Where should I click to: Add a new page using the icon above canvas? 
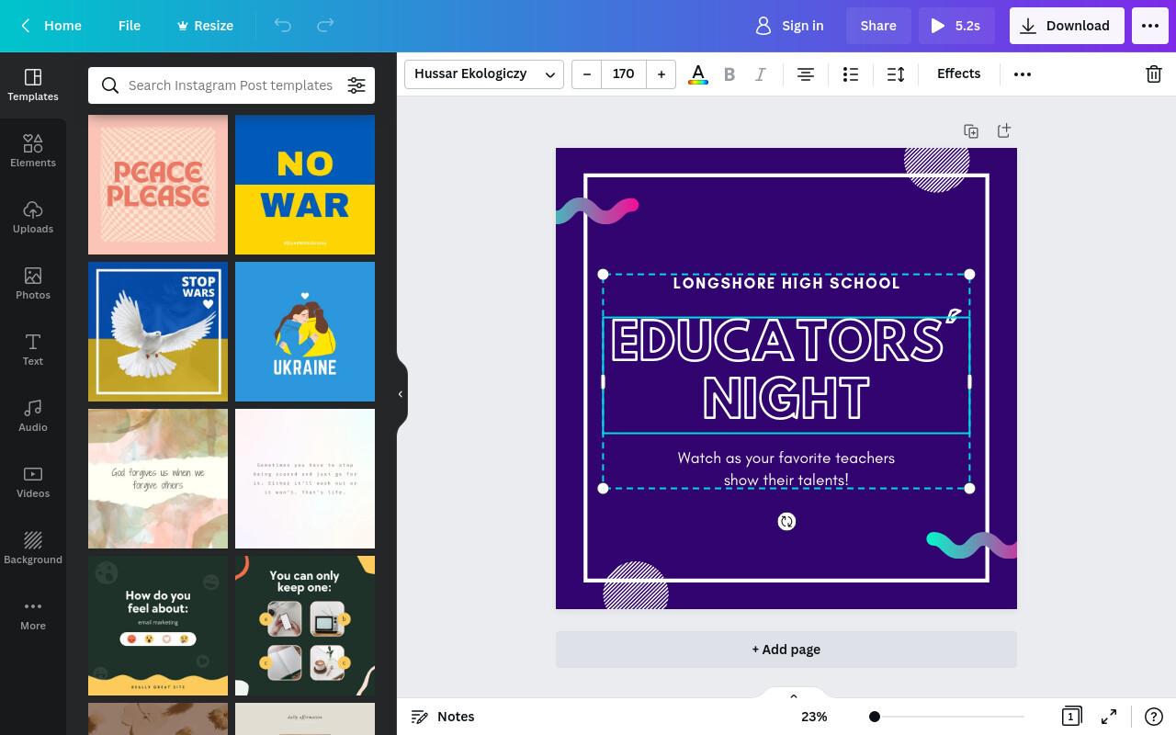click(x=1004, y=130)
